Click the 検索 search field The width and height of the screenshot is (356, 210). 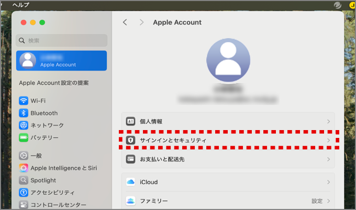click(x=62, y=40)
